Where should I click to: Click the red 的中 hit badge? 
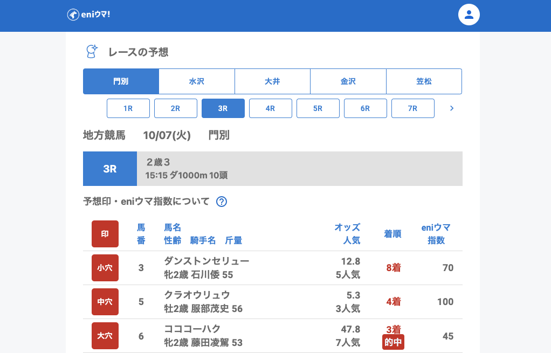point(393,342)
